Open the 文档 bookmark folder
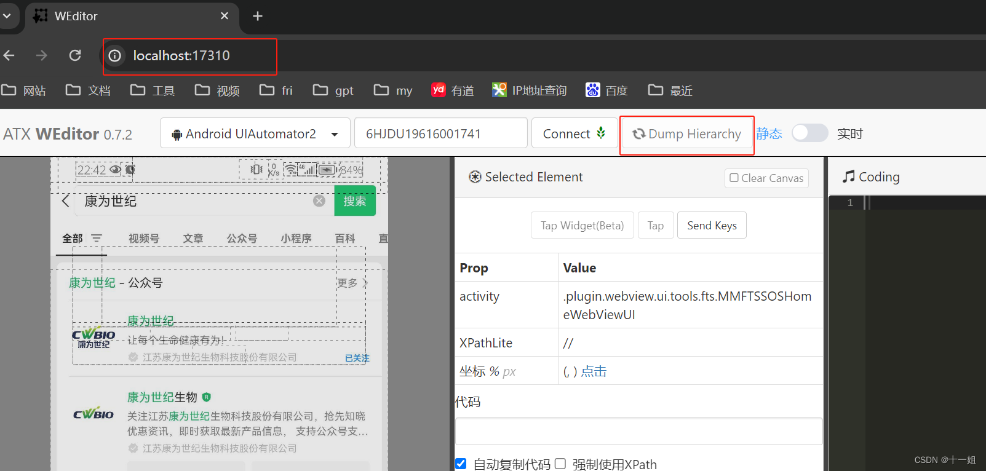This screenshot has width=986, height=471. [x=89, y=90]
